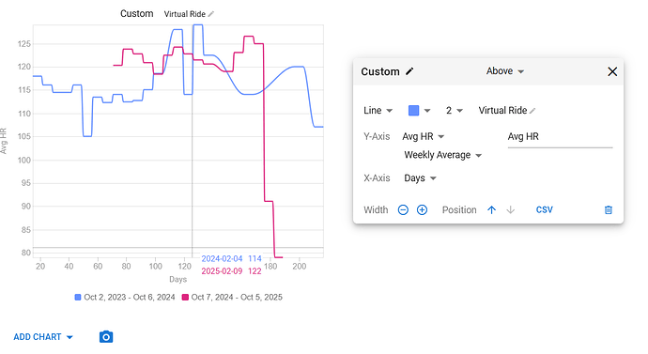Toggle Oct 2, 2023 - Oct 6, 2024 legend series
The height and width of the screenshot is (354, 648).
point(125,297)
